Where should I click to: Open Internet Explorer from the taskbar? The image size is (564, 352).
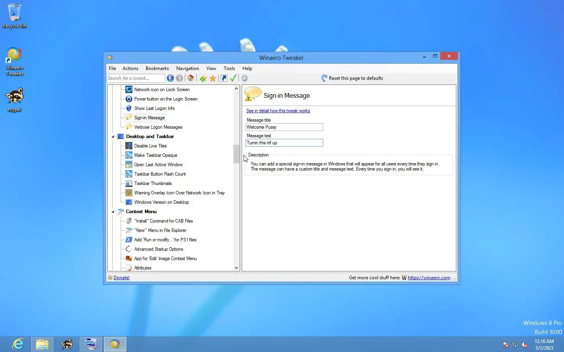tap(18, 344)
